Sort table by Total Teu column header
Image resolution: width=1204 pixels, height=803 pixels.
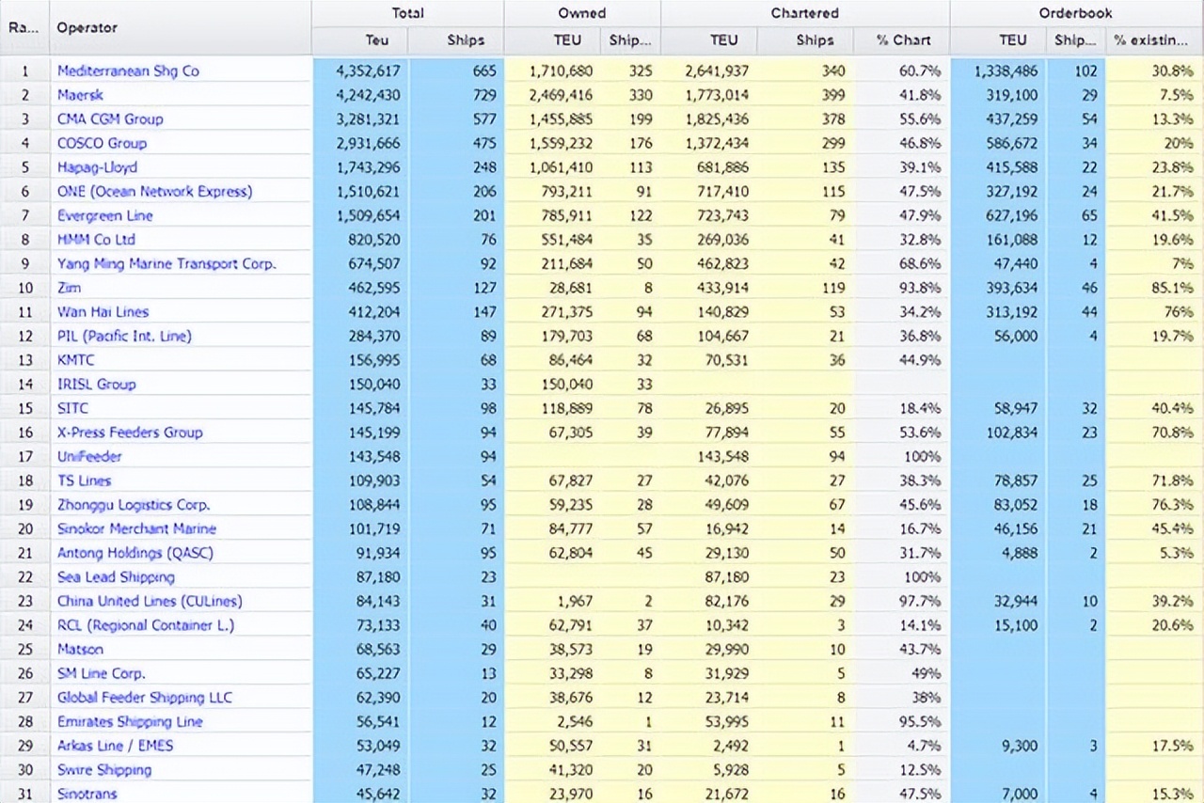tap(376, 40)
